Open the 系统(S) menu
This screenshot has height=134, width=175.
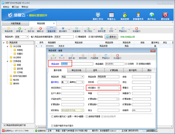(x=6, y=7)
